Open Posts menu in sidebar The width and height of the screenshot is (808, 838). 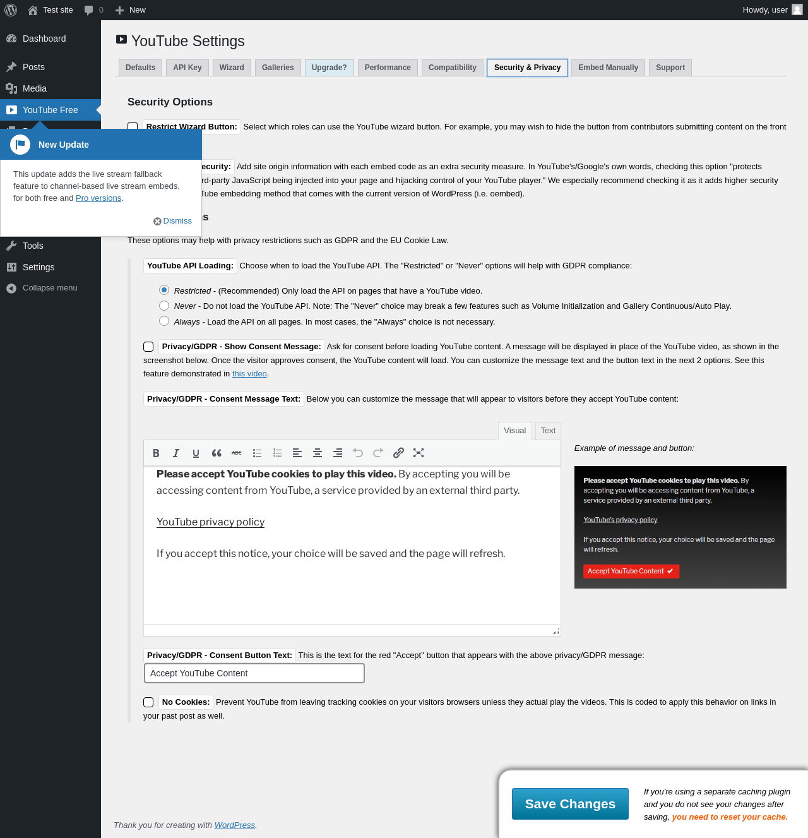click(x=50, y=67)
